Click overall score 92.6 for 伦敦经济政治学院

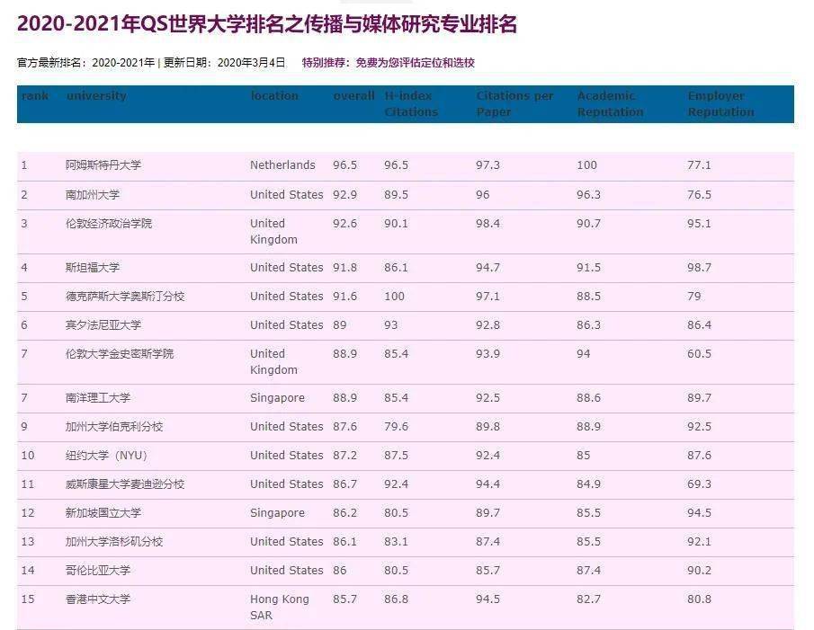(x=344, y=224)
